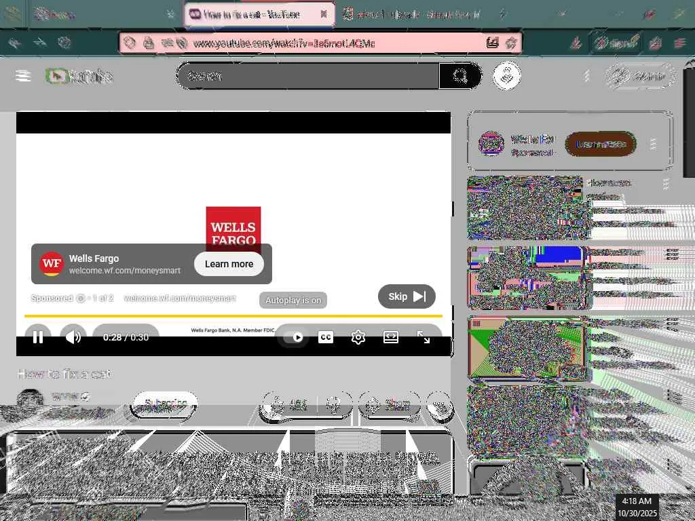Pause the ad with the pause button
The height and width of the screenshot is (521, 695).
coord(38,337)
